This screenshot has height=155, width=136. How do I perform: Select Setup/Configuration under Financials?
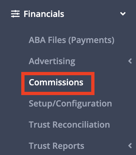pos(70,104)
